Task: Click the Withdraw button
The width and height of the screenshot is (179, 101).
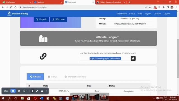Action: pyautogui.click(x=58, y=19)
